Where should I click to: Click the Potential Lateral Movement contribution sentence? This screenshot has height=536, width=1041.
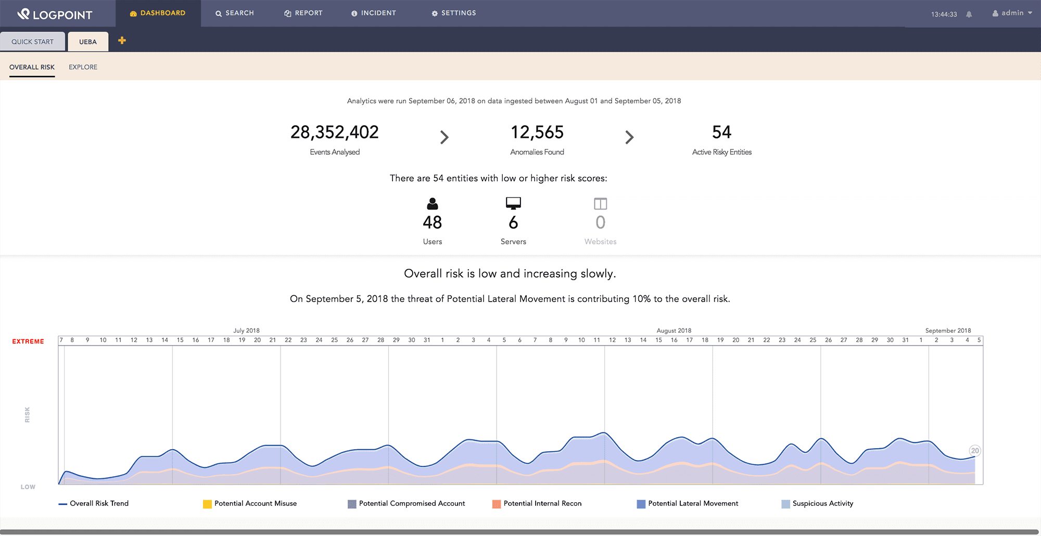[510, 299]
